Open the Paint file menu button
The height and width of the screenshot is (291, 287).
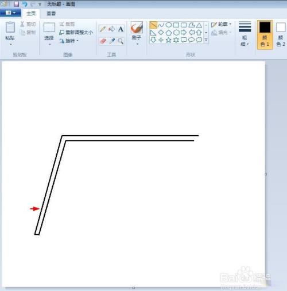(10, 13)
